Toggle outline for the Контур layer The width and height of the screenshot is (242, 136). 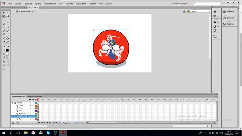pyautogui.click(x=36, y=114)
